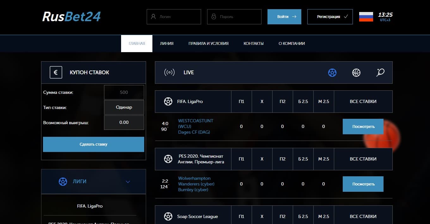Click the live broadcast signal icon
Image resolution: width=430 pixels, height=224 pixels.
click(x=169, y=73)
